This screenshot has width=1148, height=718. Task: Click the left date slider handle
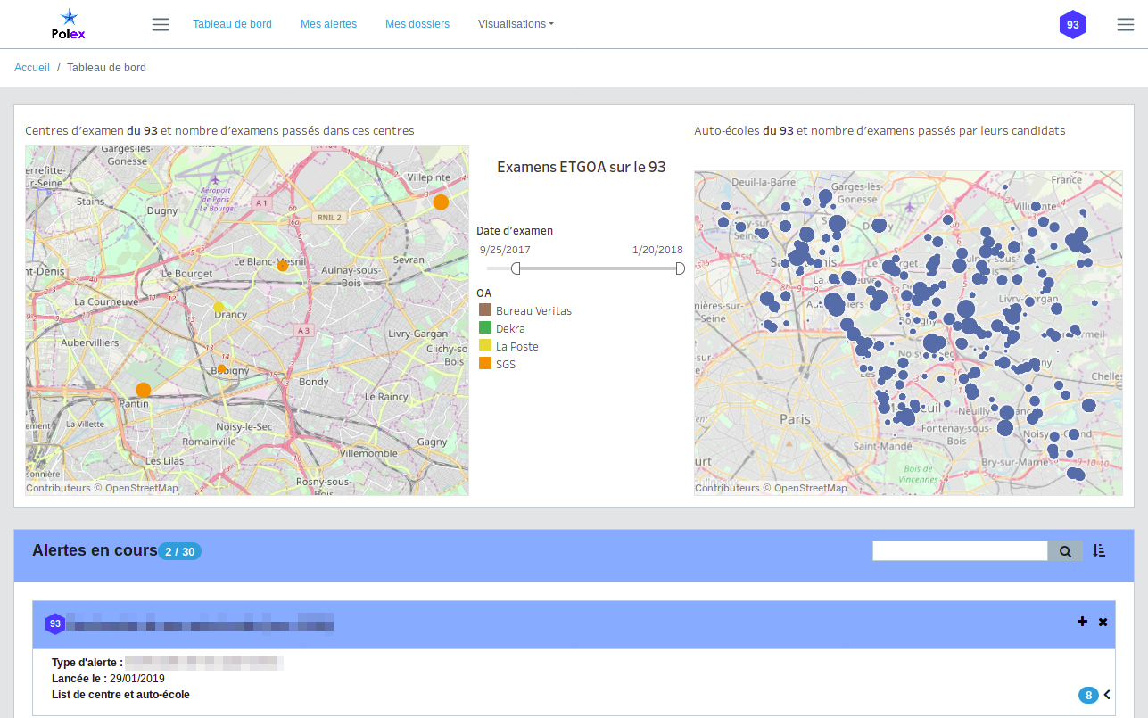point(516,268)
